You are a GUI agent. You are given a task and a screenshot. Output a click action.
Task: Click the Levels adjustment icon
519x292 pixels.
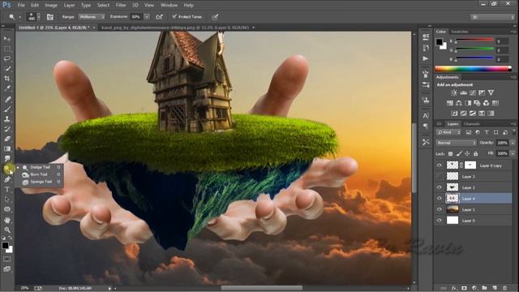(463, 93)
